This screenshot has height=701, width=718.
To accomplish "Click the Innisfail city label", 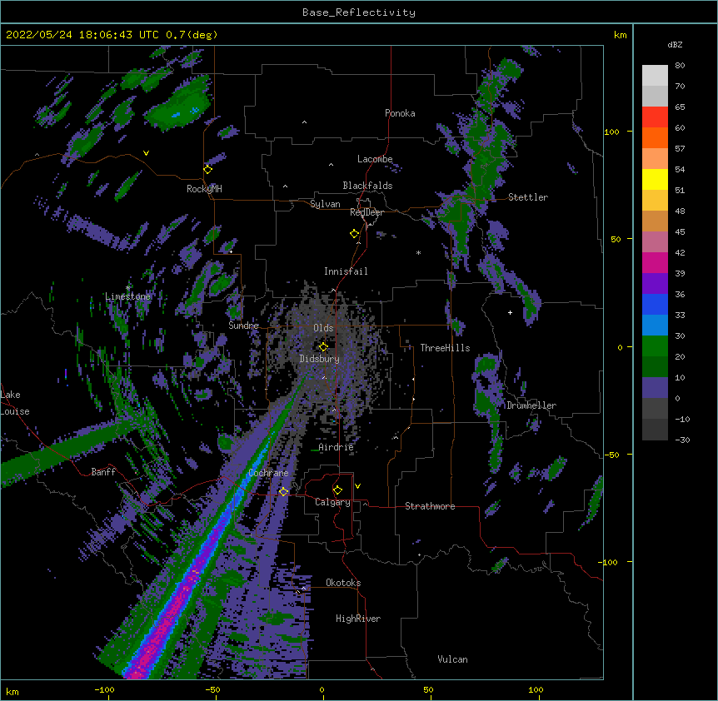I will tap(346, 271).
